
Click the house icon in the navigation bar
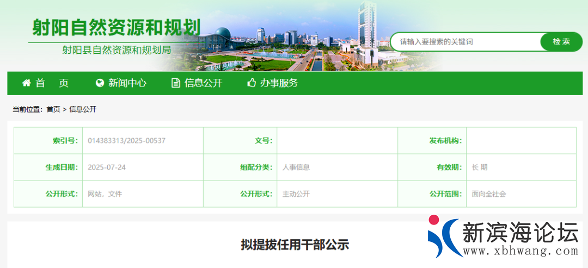[x=26, y=83]
